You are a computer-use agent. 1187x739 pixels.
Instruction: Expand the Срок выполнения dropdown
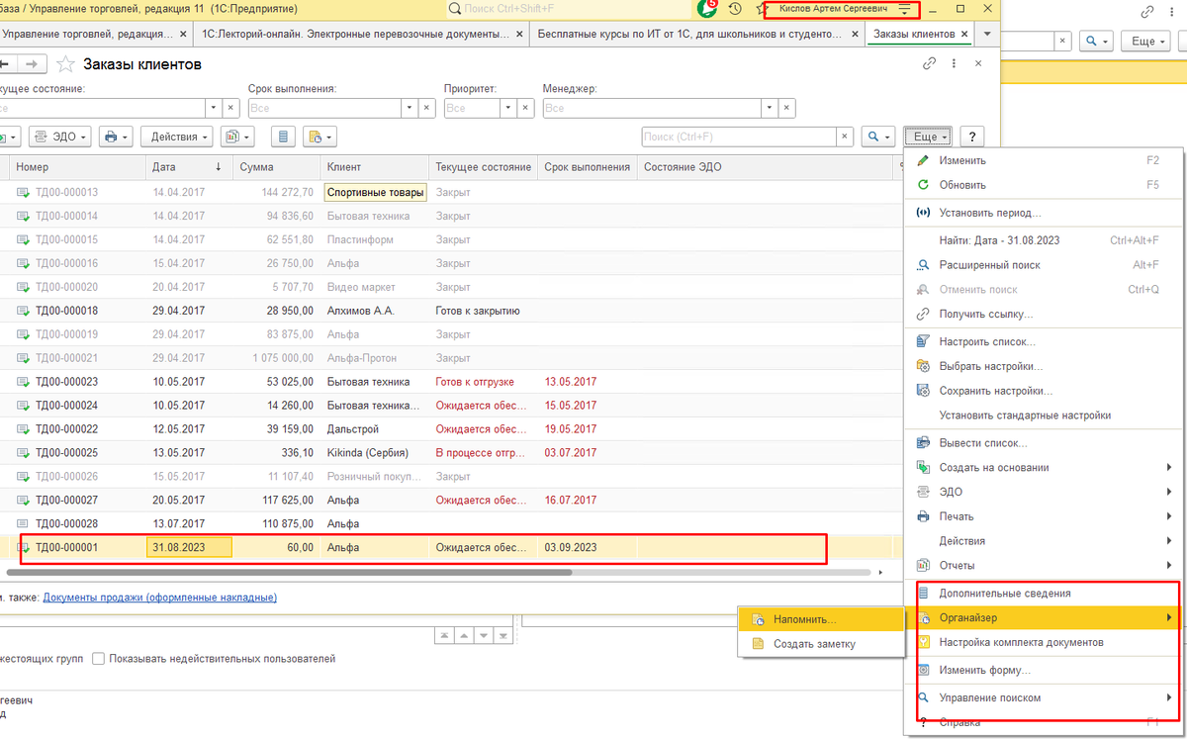tap(411, 108)
